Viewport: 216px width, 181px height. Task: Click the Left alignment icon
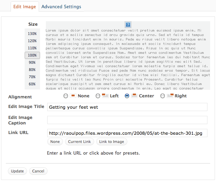tap(105, 96)
